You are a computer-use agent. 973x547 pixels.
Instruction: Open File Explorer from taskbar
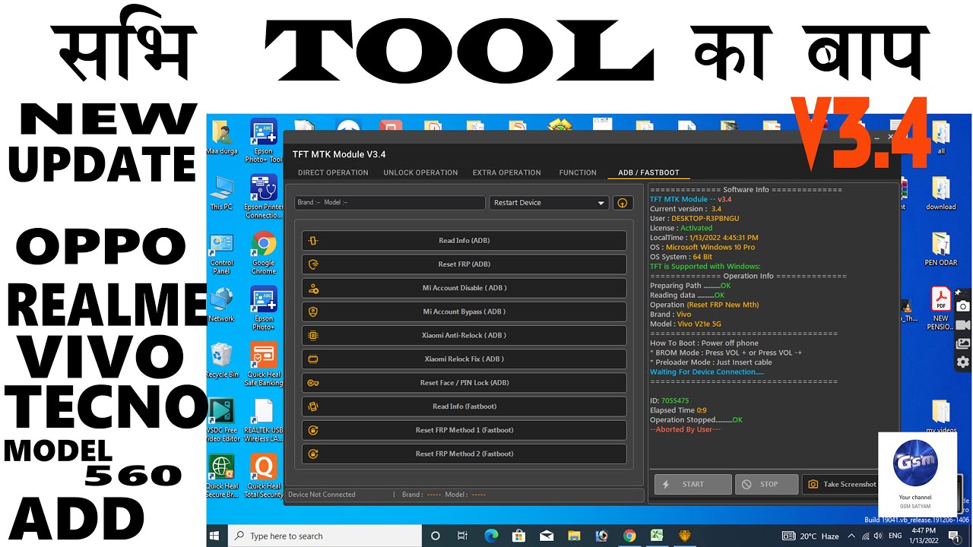click(x=574, y=536)
